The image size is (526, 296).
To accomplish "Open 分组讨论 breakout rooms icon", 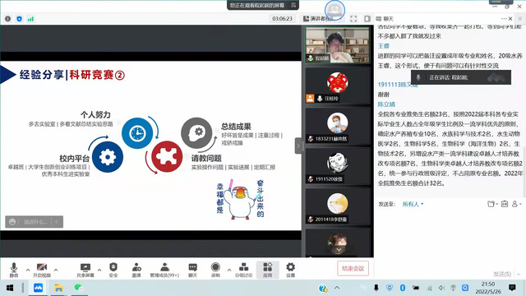I will 243,270.
